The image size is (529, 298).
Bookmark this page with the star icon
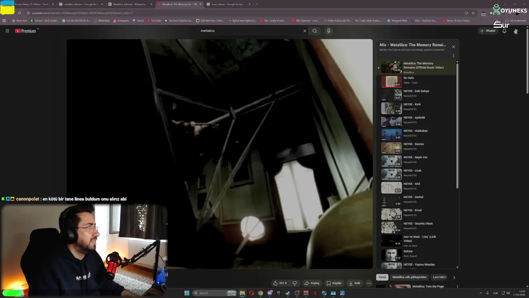pyautogui.click(x=473, y=13)
